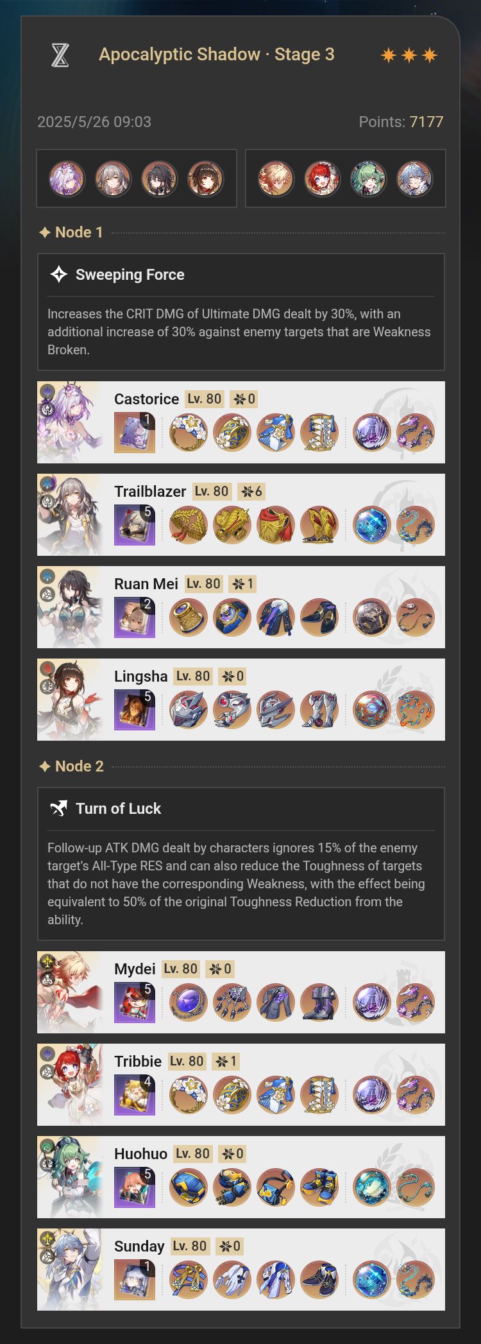
Task: Click the Sweeping Force buff icon
Action: pyautogui.click(x=59, y=275)
